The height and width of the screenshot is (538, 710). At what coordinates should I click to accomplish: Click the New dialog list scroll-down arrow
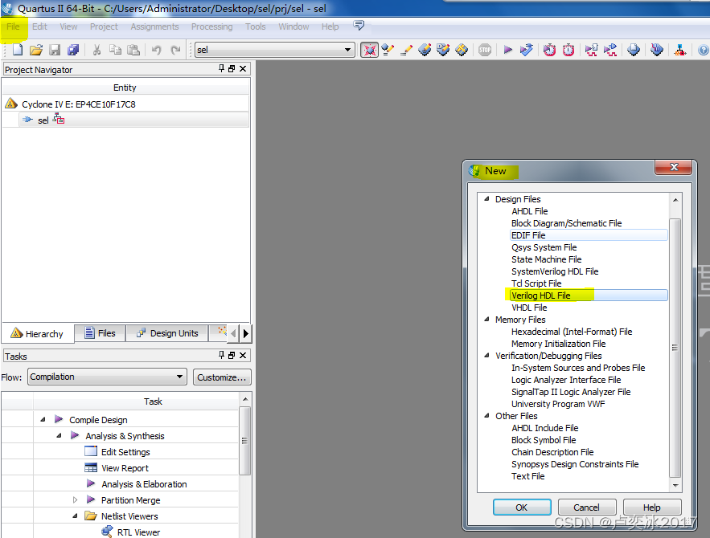coord(675,486)
